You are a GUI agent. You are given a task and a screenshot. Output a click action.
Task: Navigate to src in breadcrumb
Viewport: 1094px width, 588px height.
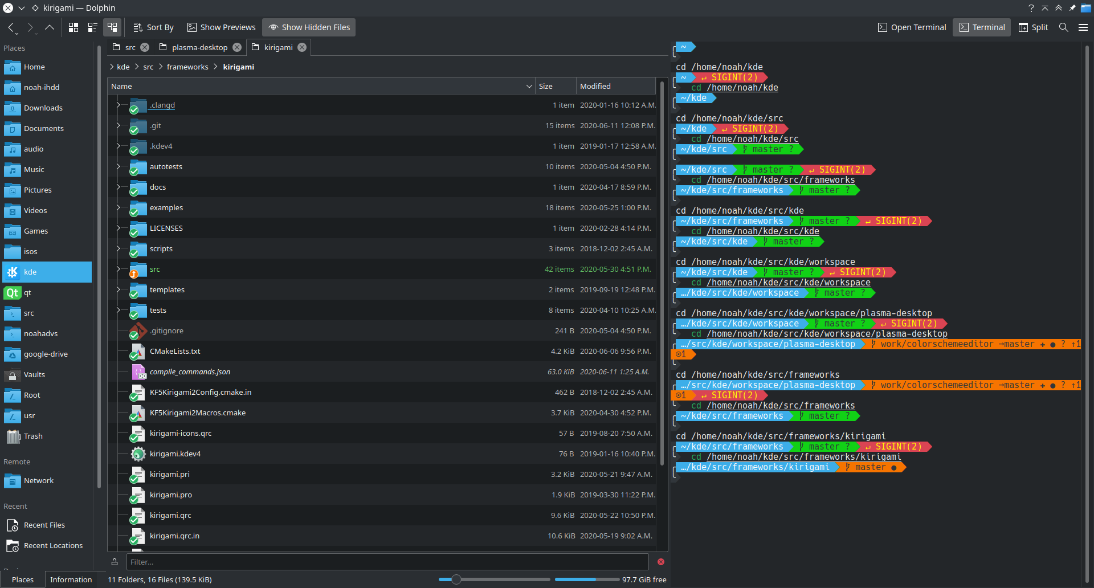click(x=148, y=67)
